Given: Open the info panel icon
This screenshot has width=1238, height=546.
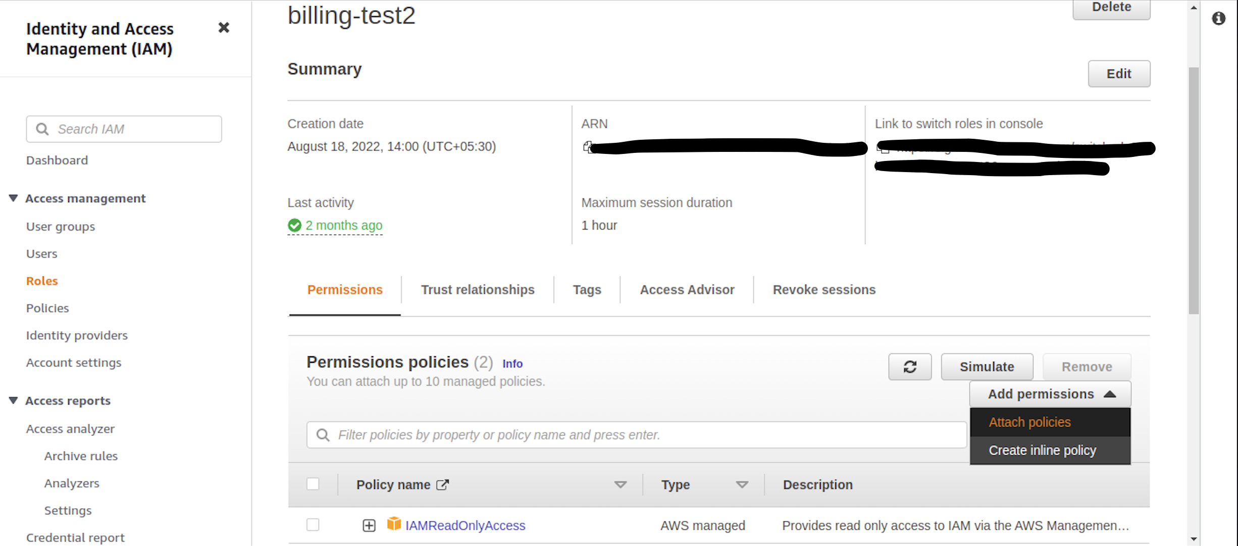Looking at the screenshot, I should coord(1218,19).
